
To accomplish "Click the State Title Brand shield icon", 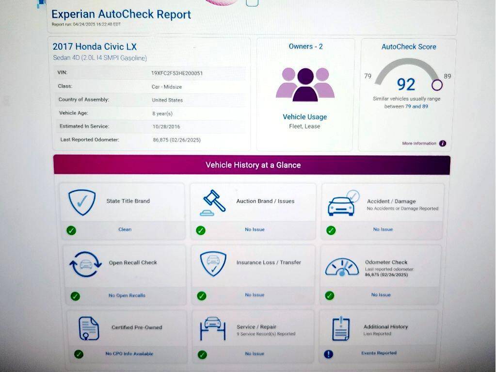I will [82, 202].
